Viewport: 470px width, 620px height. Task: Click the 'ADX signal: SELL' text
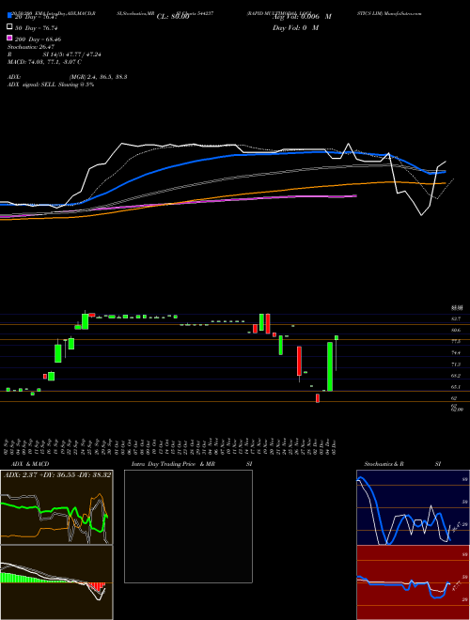[32, 85]
